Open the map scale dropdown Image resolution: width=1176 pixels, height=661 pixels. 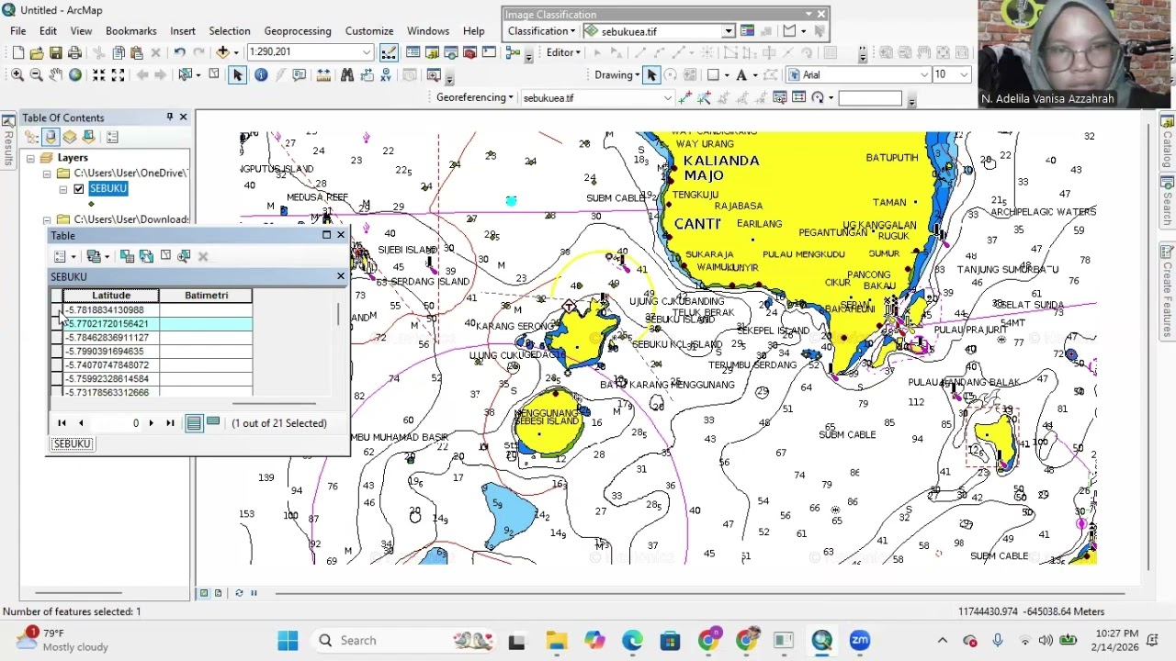(x=367, y=52)
